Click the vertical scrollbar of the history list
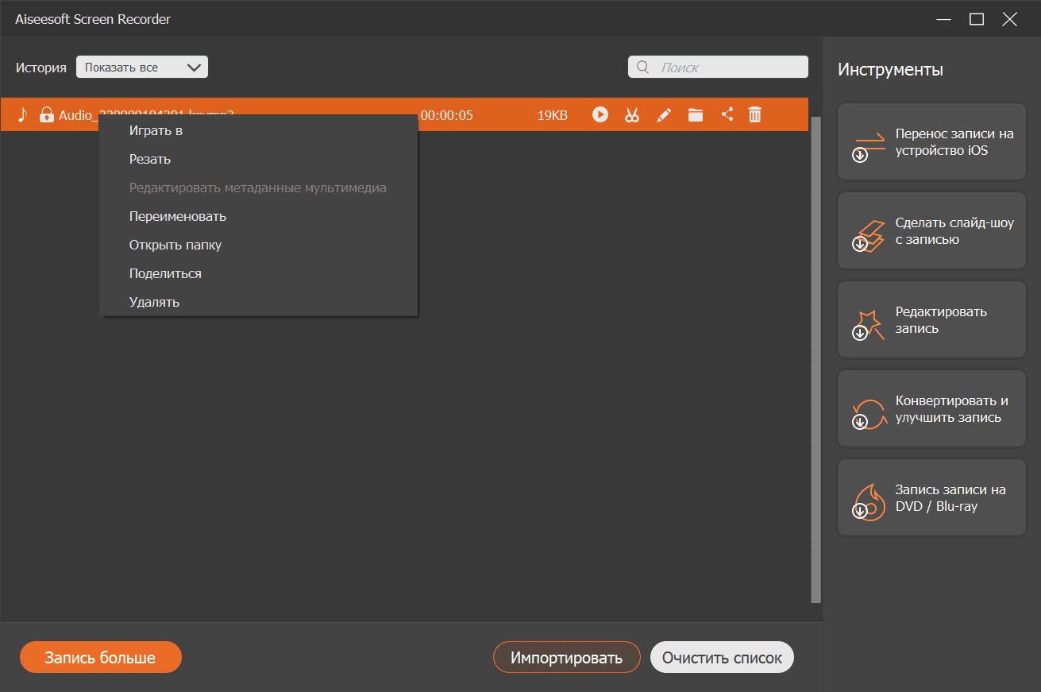 [x=815, y=359]
